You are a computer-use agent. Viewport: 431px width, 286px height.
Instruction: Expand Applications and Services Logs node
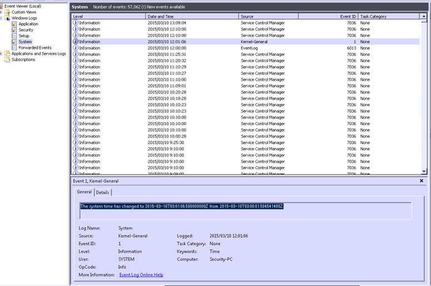pyautogui.click(x=2, y=54)
